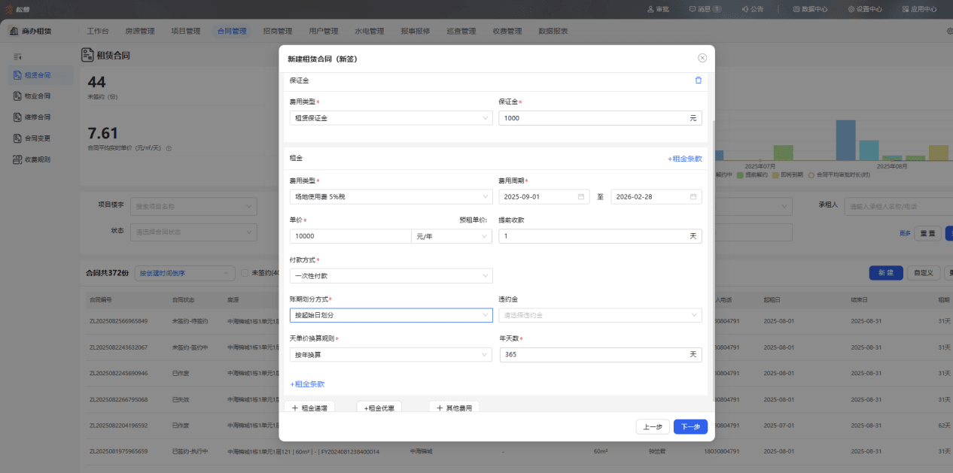Click the 下一步 button

point(690,426)
